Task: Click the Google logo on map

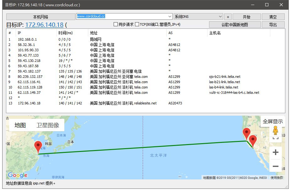Action: click(18, 175)
